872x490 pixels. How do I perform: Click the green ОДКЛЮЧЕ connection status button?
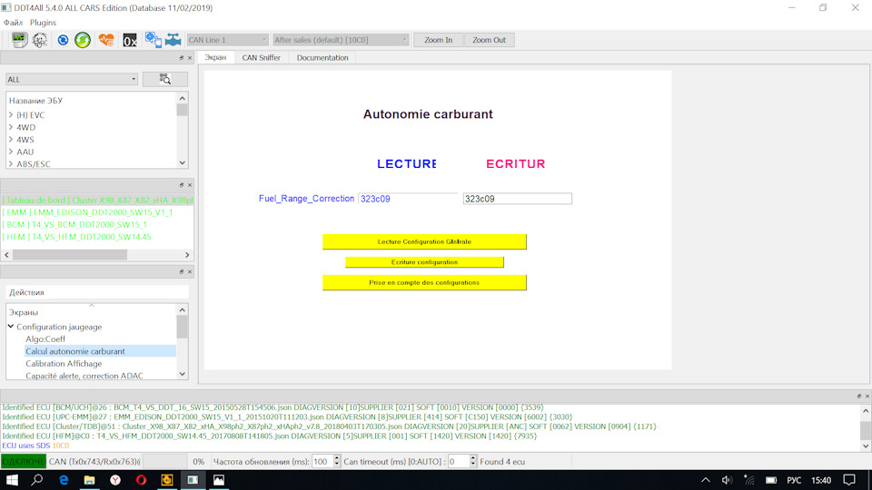(x=24, y=462)
